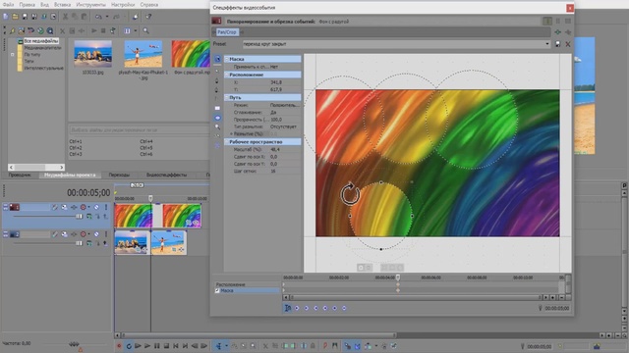This screenshot has height=353, width=629.
Task: Select the beach woman photo thumbnail
Action: tap(143, 54)
